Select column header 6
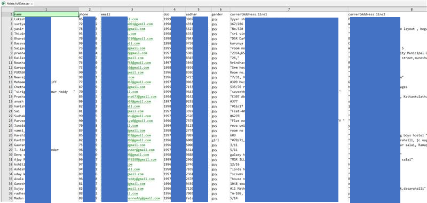 (x=220, y=10)
